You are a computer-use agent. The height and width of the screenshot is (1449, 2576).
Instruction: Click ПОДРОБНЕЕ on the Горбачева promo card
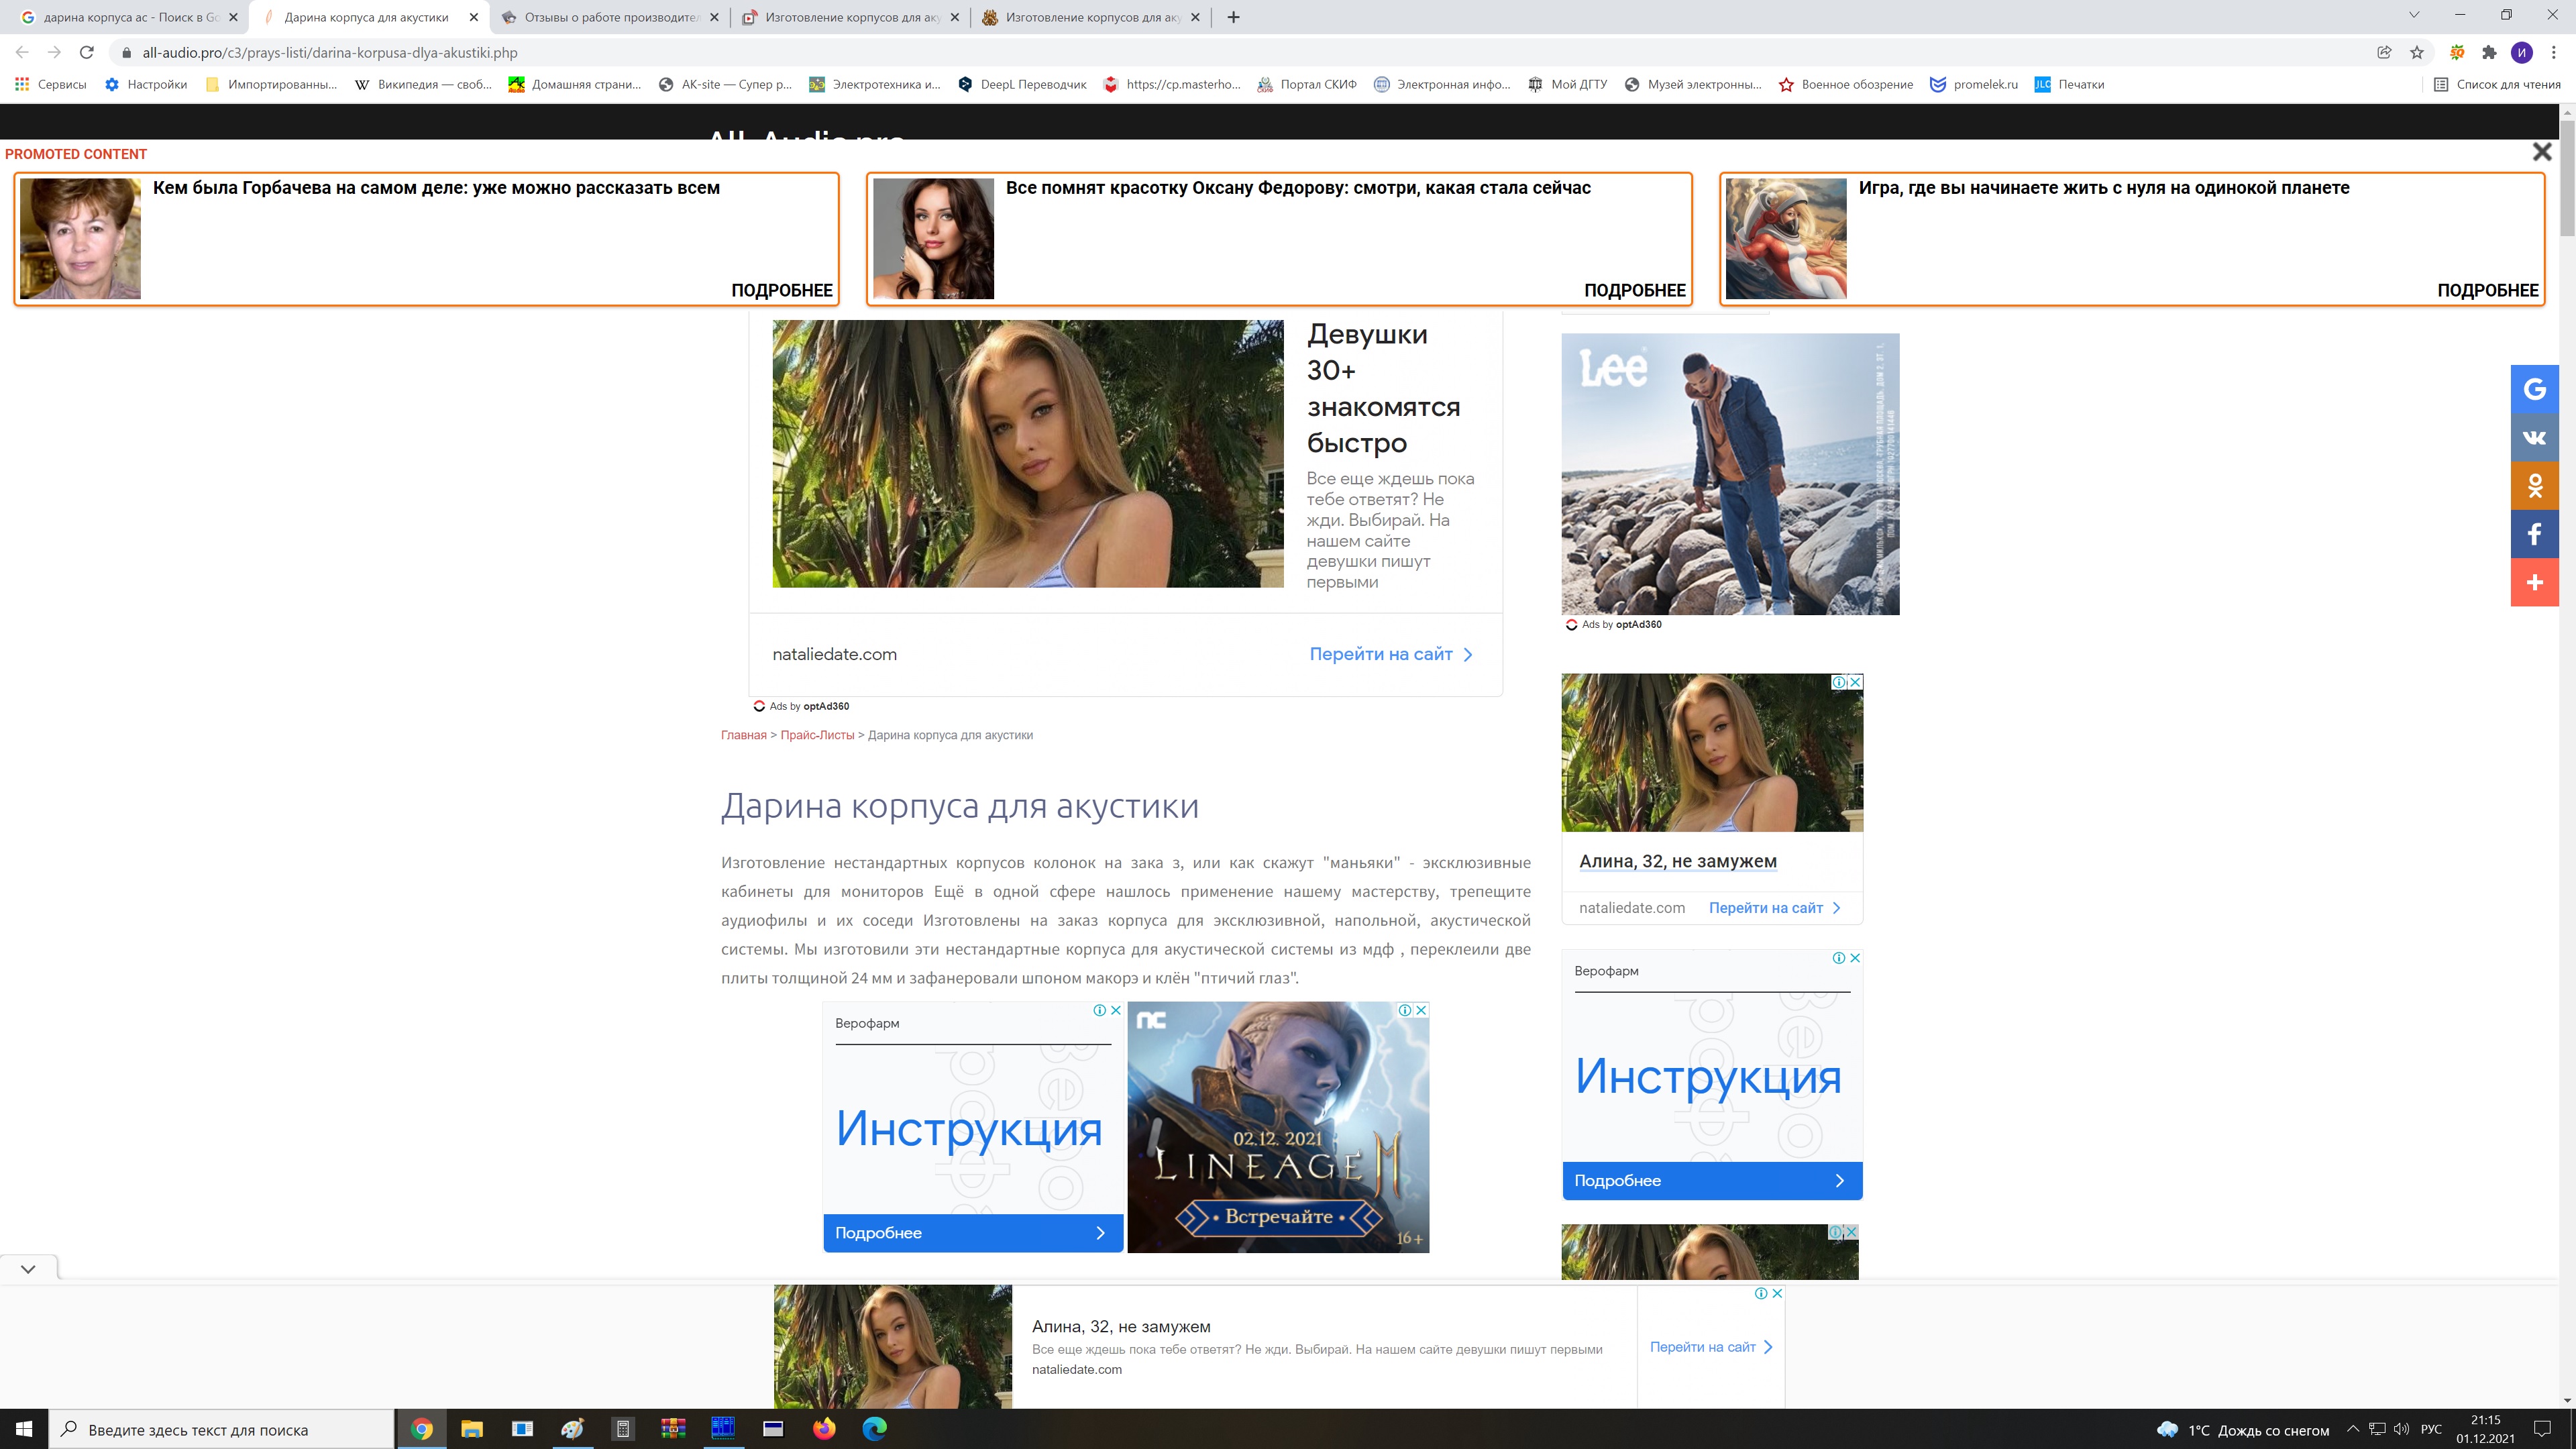pos(781,290)
